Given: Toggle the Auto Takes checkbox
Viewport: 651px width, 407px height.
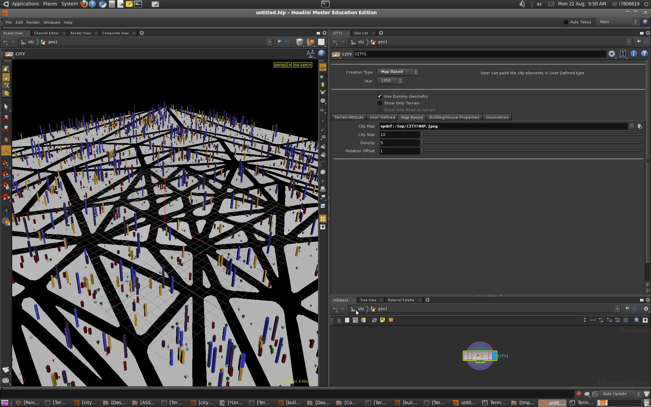Looking at the screenshot, I should click(566, 22).
